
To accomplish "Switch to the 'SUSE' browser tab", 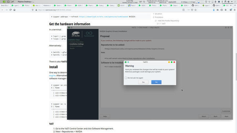I will [x=121, y=6].
